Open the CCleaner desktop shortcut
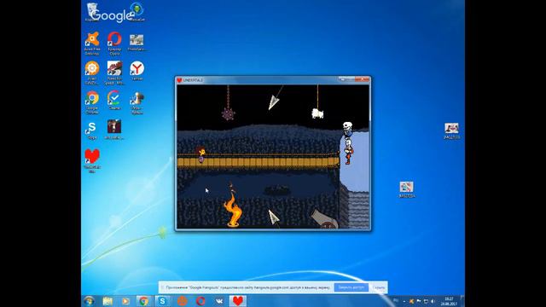The image size is (546, 307). [114, 101]
